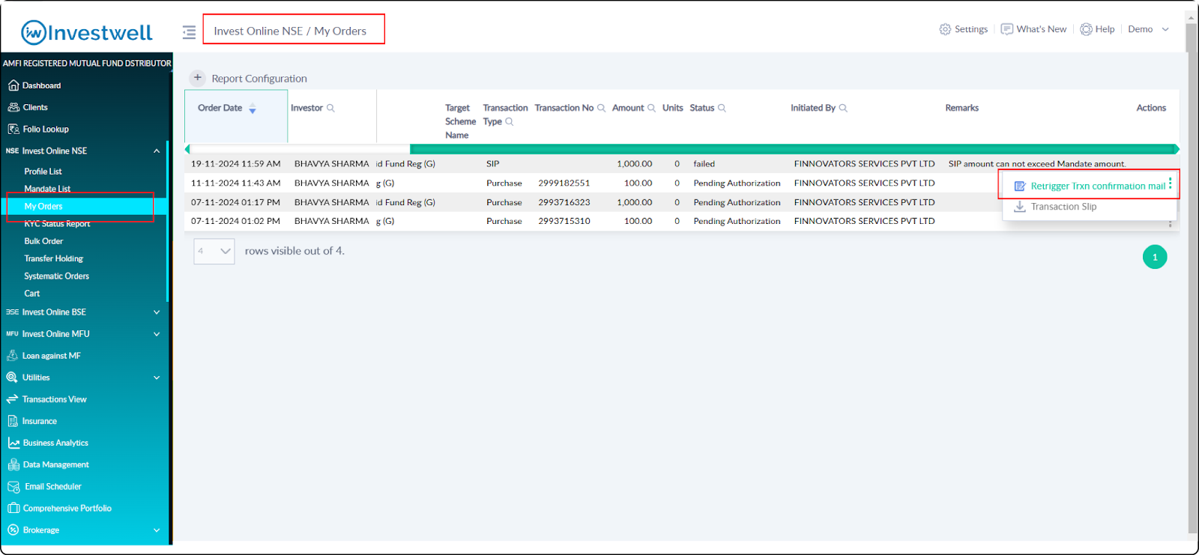Screen dimensions: 1199x555
Task: Click the page's vertical scrollbar
Action: (1192, 277)
